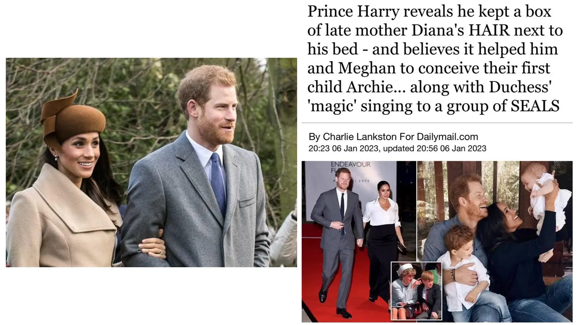Viewport: 579px width, 325px height.
Task: Open the red carpet photo of the couple
Action: (359, 241)
